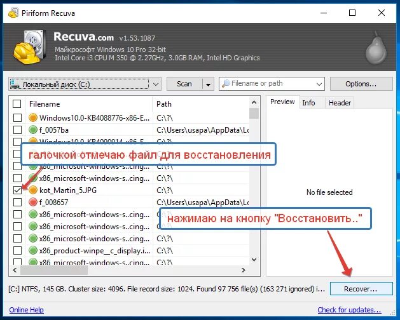Click the file list scroll-up arrow
The width and height of the screenshot is (400, 320).
pos(254,102)
